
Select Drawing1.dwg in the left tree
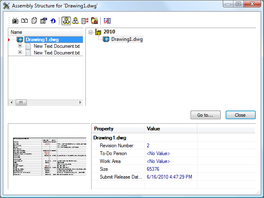[42, 40]
